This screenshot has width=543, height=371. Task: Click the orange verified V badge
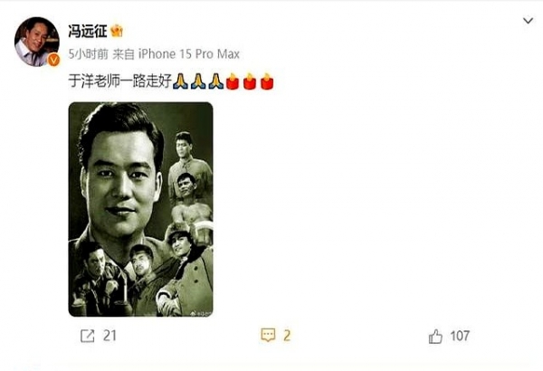(53, 60)
